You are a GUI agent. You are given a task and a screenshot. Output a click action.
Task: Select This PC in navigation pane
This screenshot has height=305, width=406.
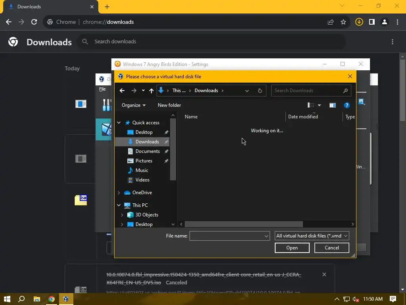pos(140,205)
